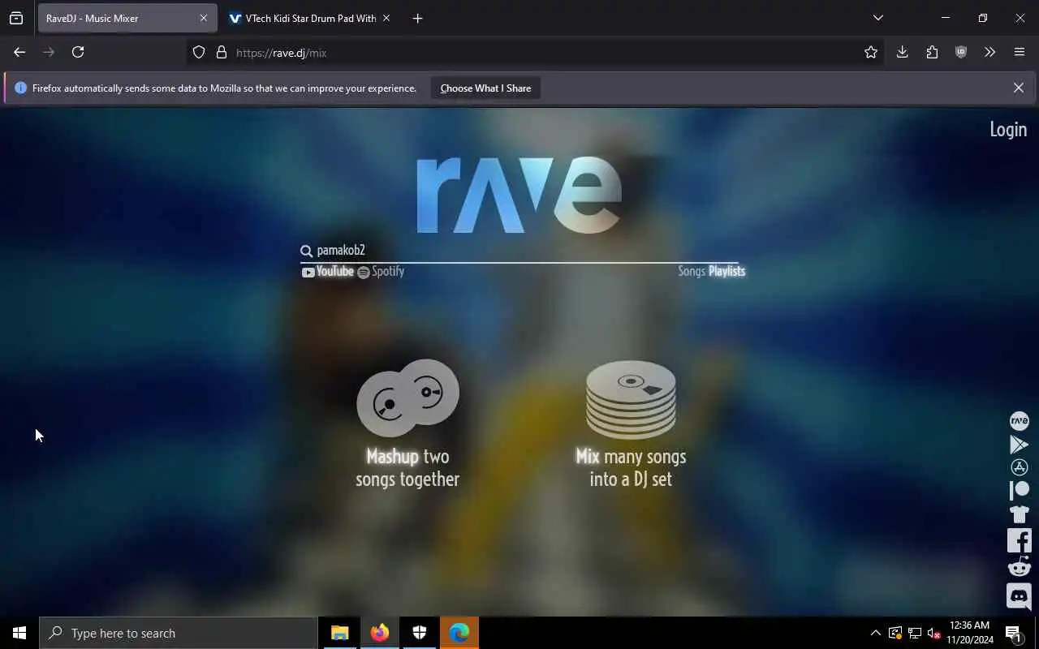Open File Explorer from taskbar

[x=340, y=633]
